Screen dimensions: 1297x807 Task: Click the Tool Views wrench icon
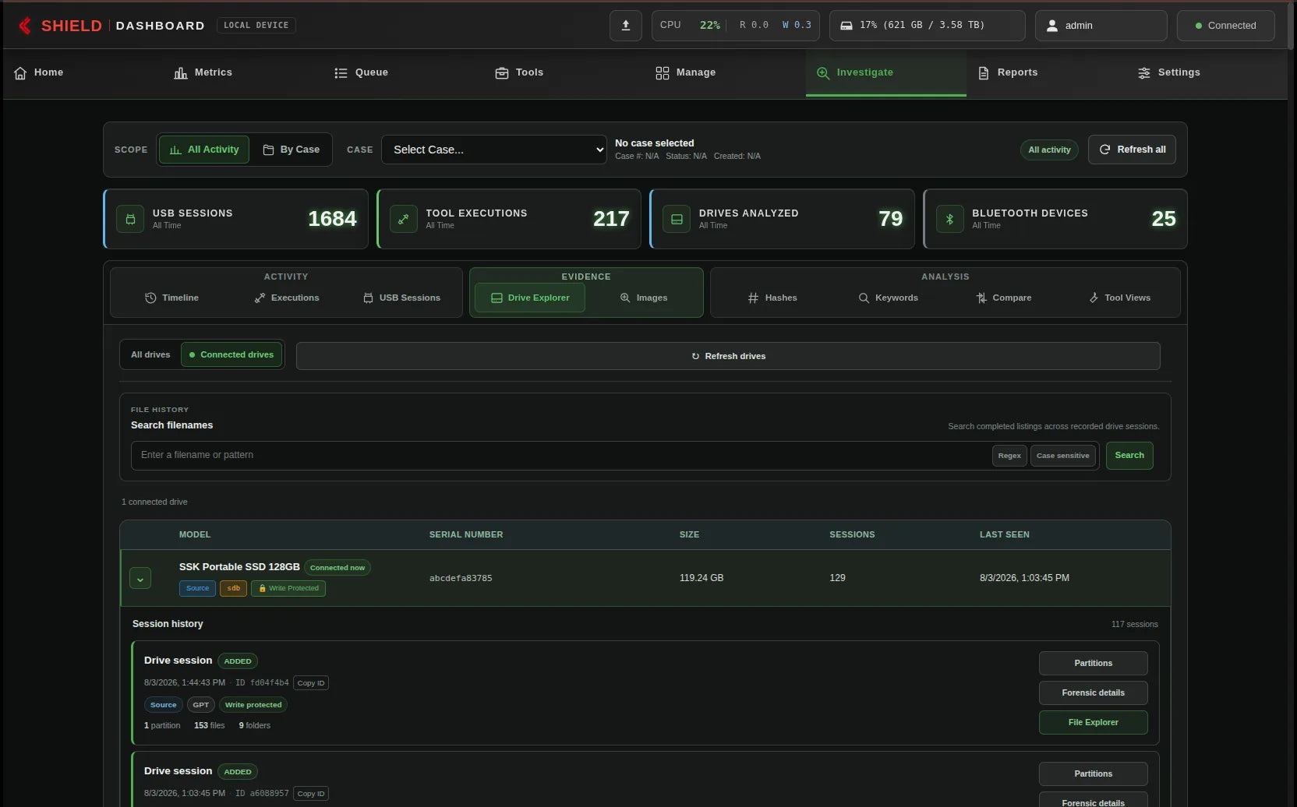click(x=1094, y=298)
